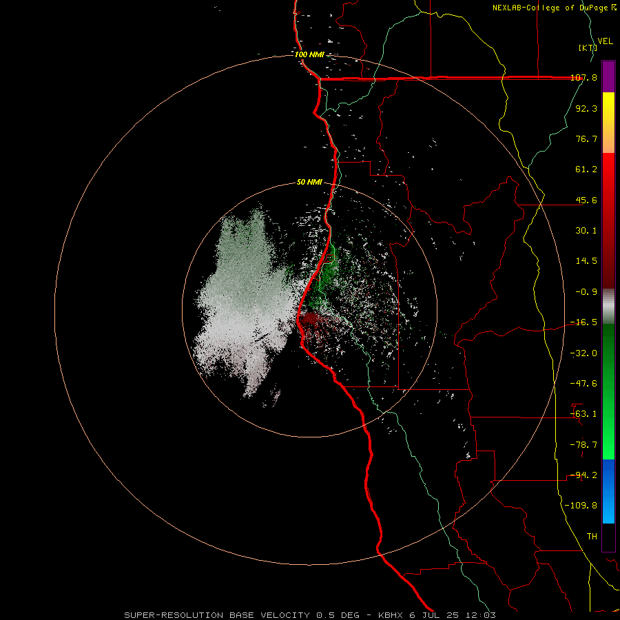Select the dark red segment of the velocity scale
Screen dimensions: 620x620
608,258
